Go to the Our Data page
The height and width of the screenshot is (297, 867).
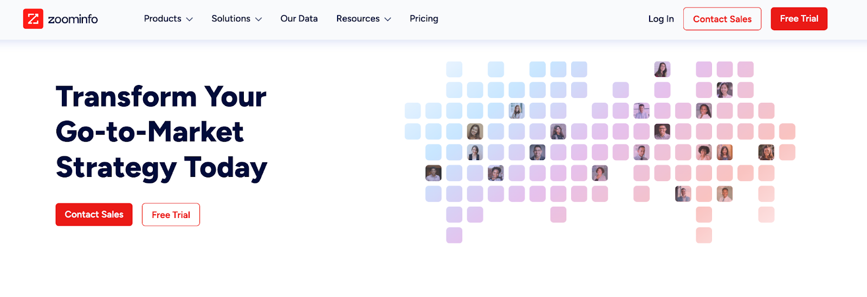[x=299, y=18]
